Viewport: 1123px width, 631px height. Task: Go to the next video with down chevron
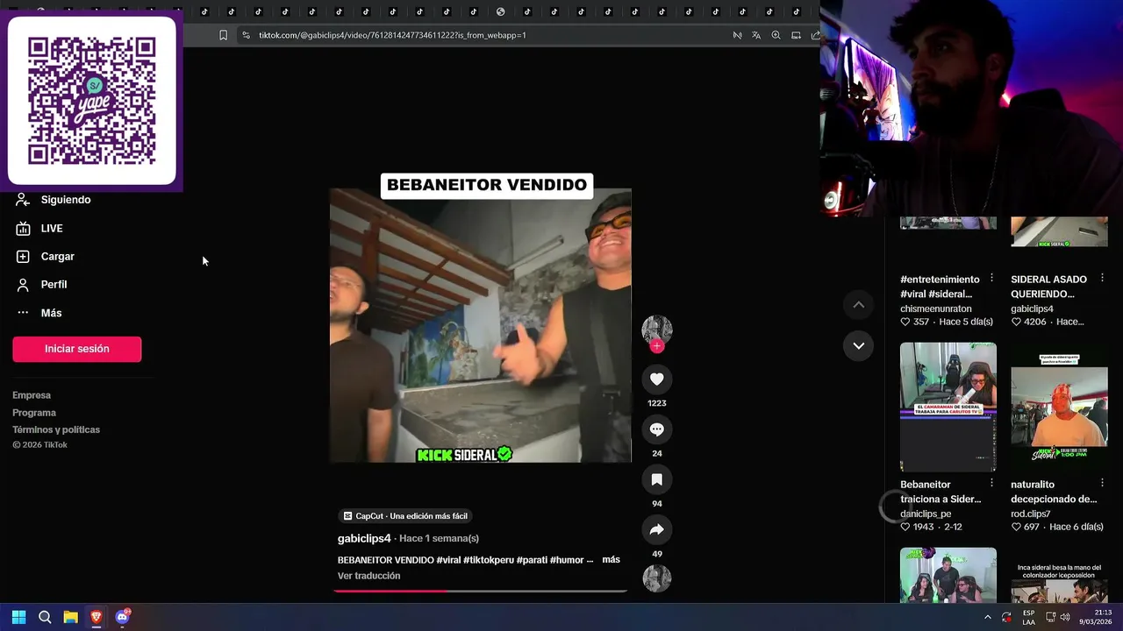859,345
